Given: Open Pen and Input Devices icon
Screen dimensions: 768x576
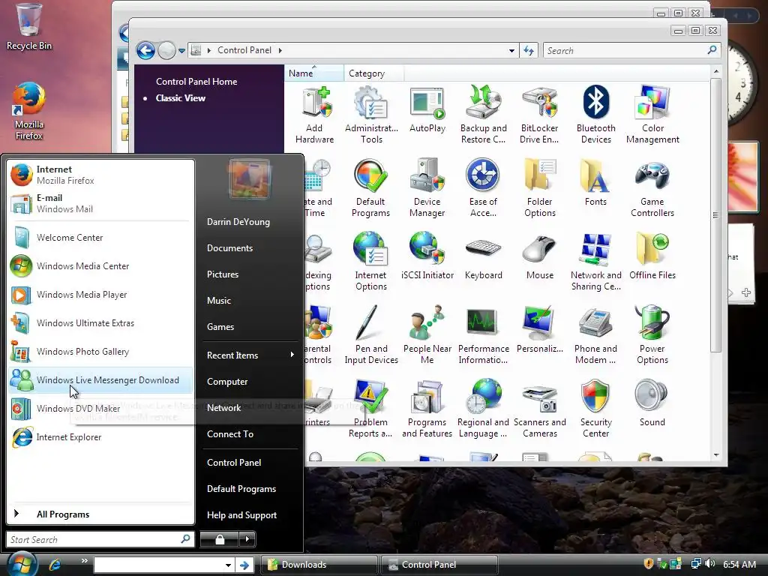Looking at the screenshot, I should point(371,335).
